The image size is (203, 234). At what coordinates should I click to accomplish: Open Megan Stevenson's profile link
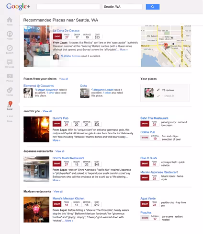48,90
